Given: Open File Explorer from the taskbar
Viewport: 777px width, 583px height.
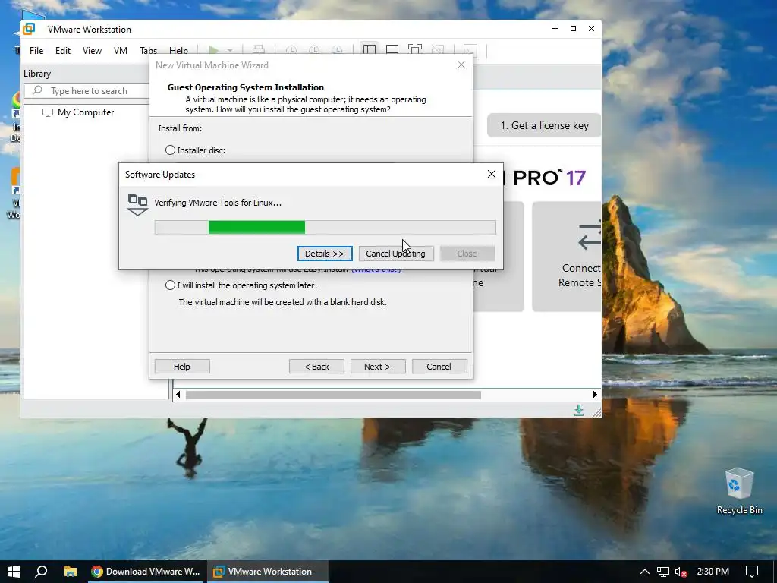Looking at the screenshot, I should pos(71,572).
